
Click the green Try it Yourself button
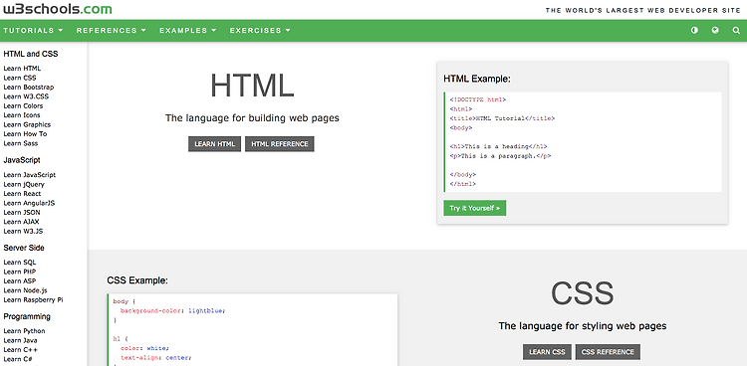tap(474, 208)
